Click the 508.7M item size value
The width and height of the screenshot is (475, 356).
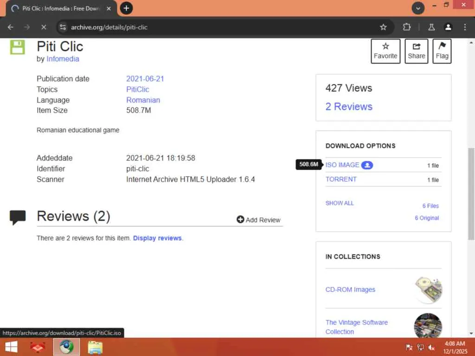click(138, 110)
